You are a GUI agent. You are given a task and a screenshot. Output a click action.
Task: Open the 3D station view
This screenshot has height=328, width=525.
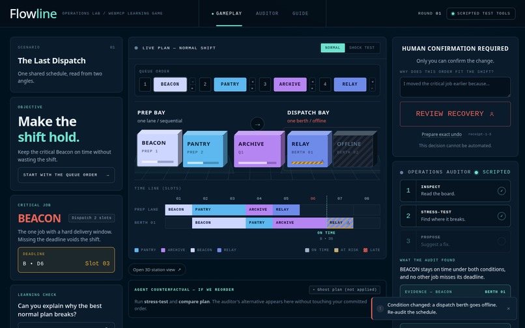pos(157,270)
